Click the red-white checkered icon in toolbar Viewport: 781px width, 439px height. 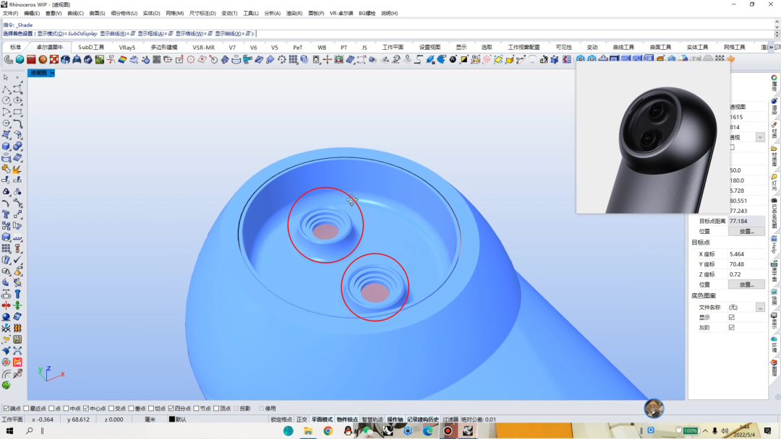[x=54, y=60]
